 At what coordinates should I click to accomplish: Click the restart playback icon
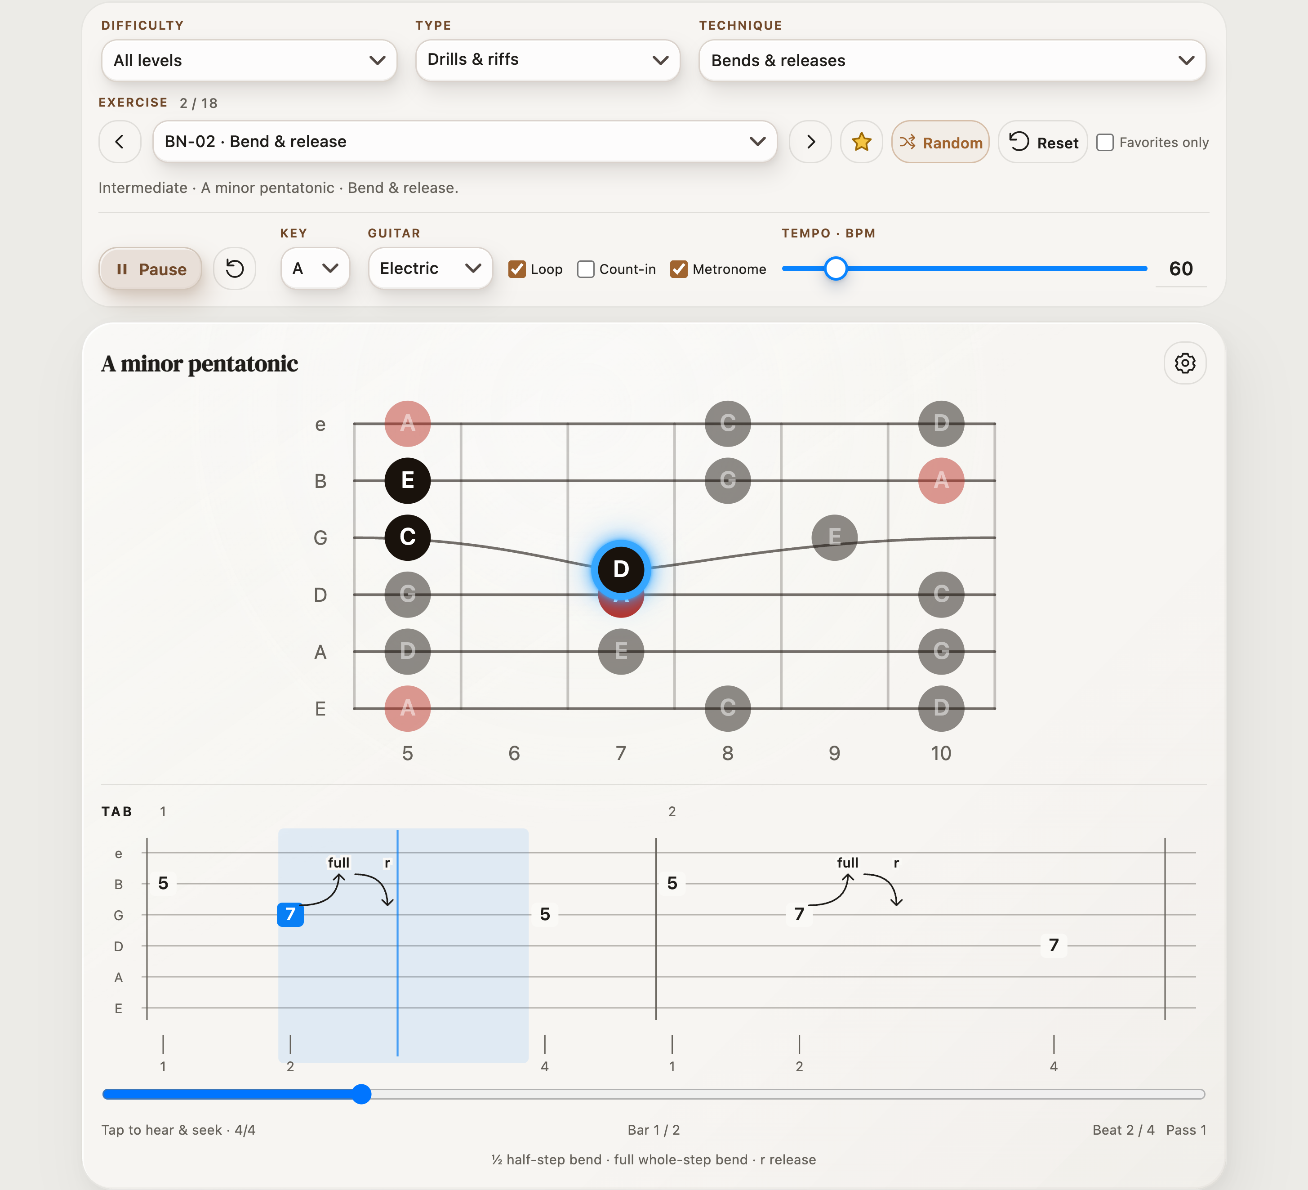click(234, 268)
